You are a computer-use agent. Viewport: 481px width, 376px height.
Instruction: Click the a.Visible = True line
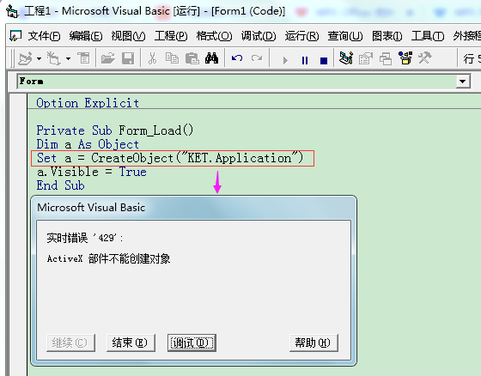tap(91, 172)
